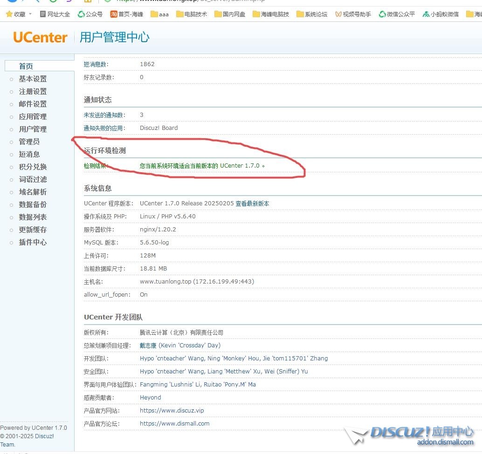Viewport: 482px width, 454px height.
Task: Open 短消息 in the sidebar
Action: point(29,154)
